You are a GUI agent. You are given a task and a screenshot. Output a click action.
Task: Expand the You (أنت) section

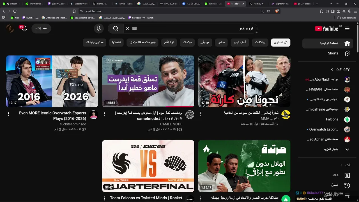(328, 166)
